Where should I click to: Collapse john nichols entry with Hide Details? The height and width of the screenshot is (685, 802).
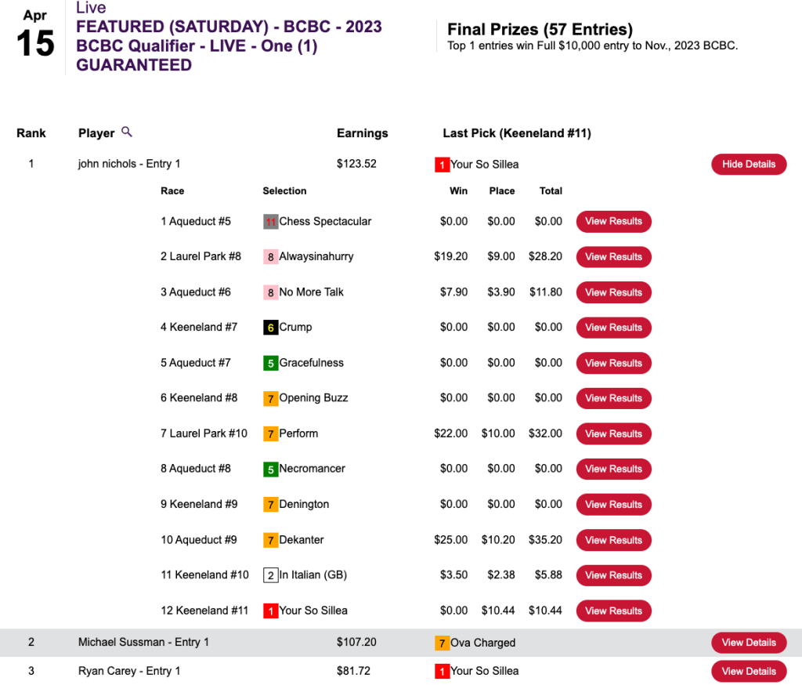[x=748, y=165]
